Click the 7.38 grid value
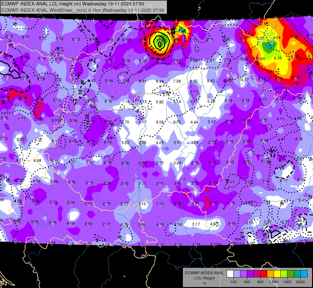Viewport: 313px width, 288px height. (x=177, y=81)
